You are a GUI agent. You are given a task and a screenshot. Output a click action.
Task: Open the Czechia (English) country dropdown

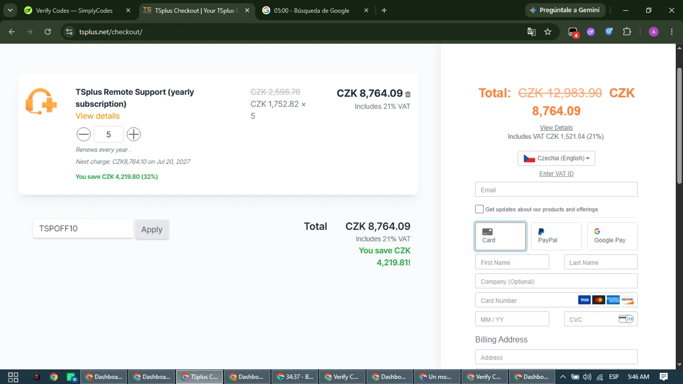(x=556, y=158)
